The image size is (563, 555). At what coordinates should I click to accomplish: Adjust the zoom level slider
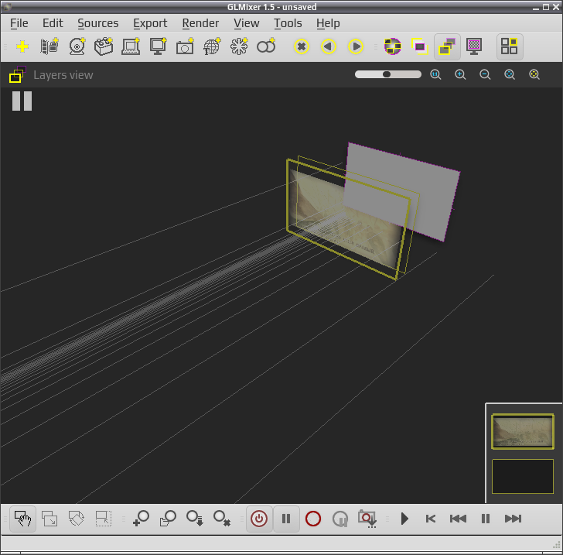[x=387, y=74]
